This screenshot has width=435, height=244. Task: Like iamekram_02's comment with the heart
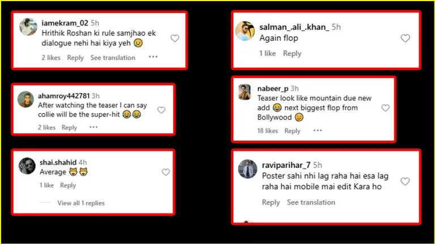click(x=175, y=38)
